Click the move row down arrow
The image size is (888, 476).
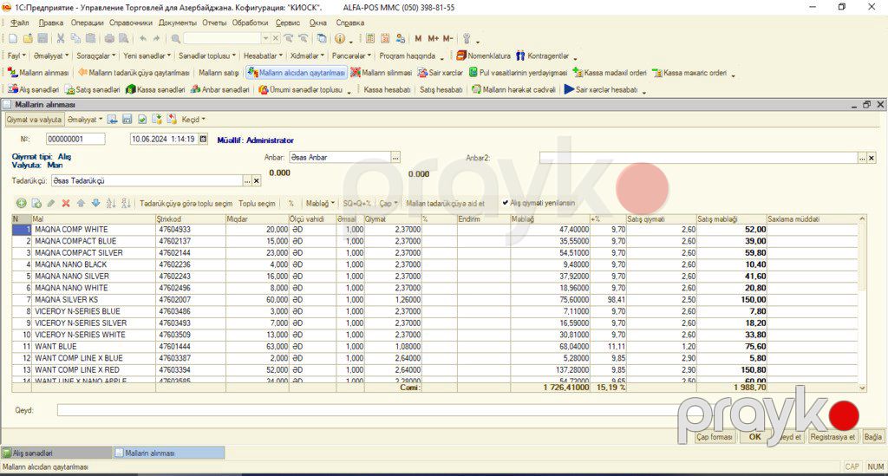coord(95,203)
